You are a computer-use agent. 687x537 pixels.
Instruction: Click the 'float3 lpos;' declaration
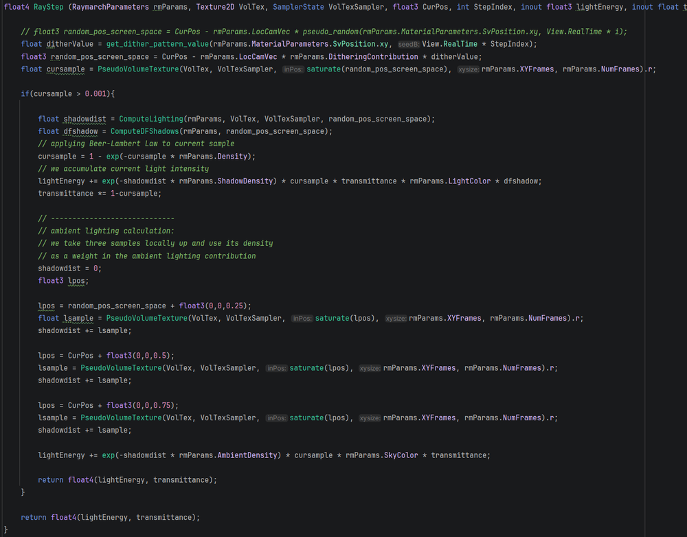pyautogui.click(x=63, y=281)
